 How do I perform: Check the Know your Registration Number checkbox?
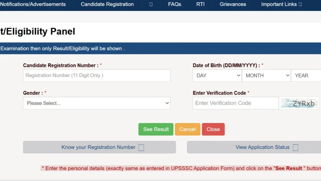tap(141, 147)
